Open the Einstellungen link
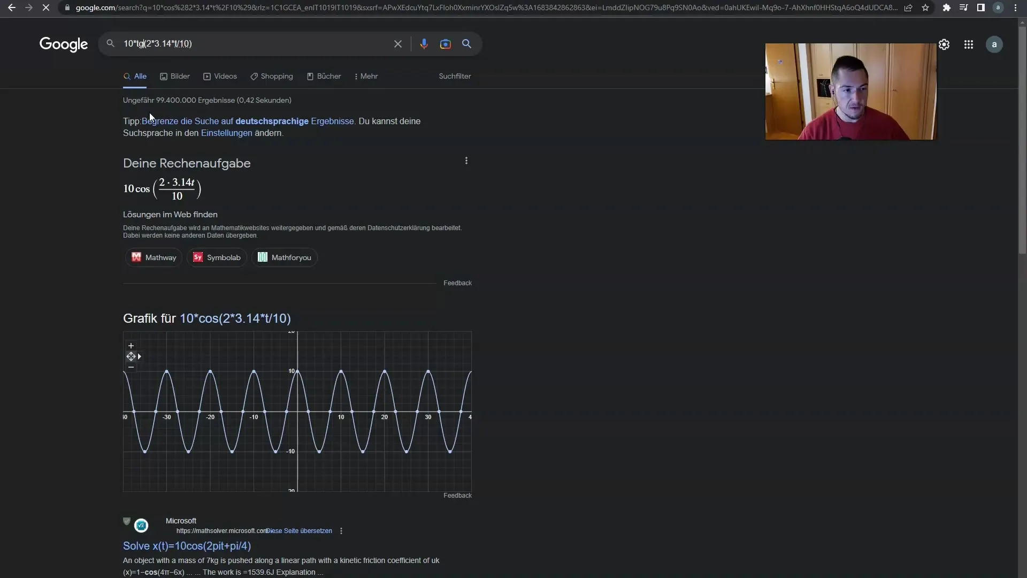This screenshot has height=578, width=1027. click(x=226, y=133)
